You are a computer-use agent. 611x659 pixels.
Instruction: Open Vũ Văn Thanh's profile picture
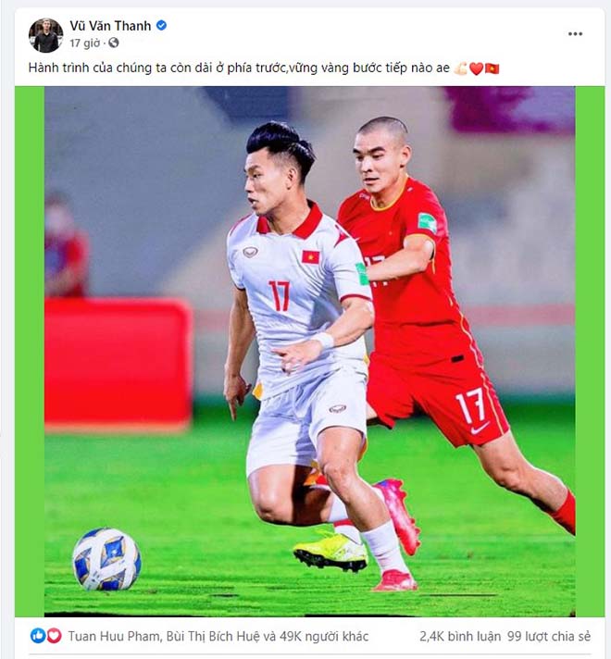pyautogui.click(x=46, y=35)
